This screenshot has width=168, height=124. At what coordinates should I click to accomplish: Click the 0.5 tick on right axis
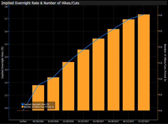pos(161,95)
